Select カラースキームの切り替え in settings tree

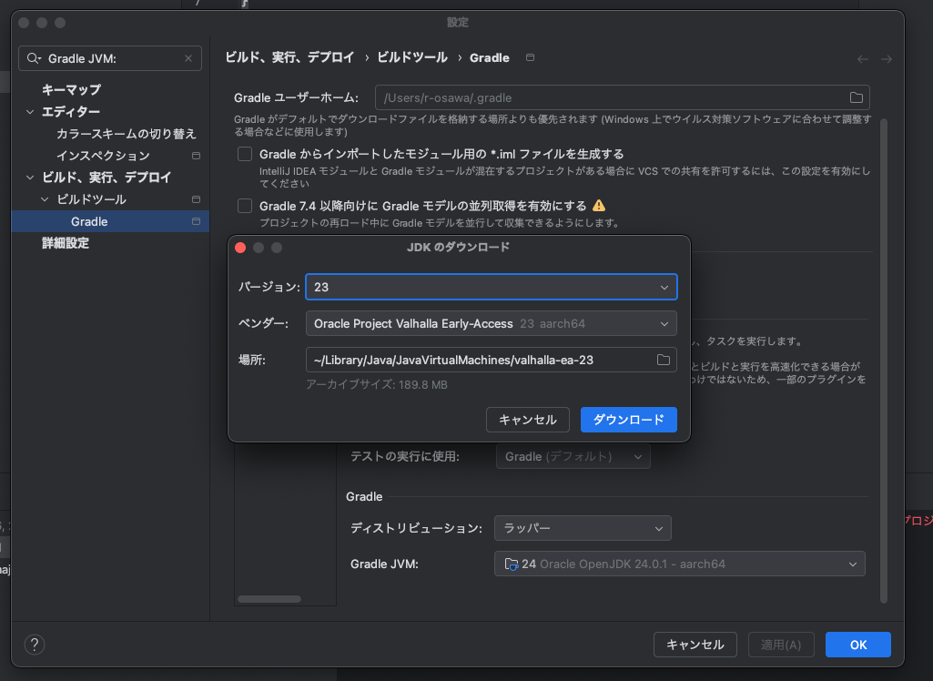[x=127, y=134]
